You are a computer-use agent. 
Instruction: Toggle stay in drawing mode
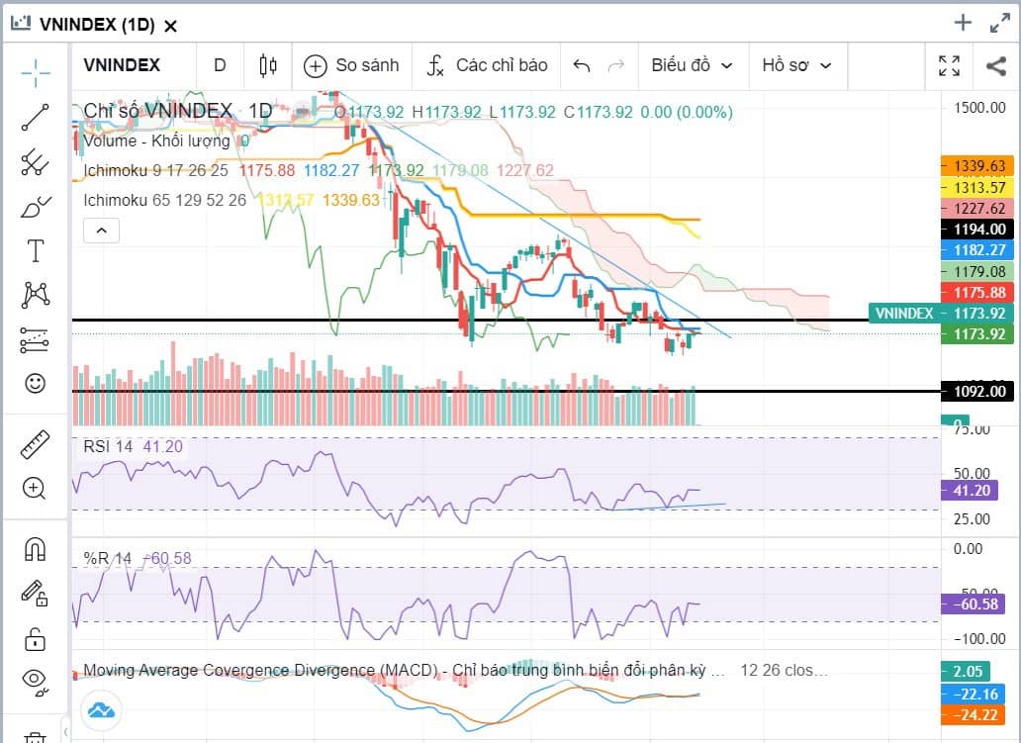(36, 594)
